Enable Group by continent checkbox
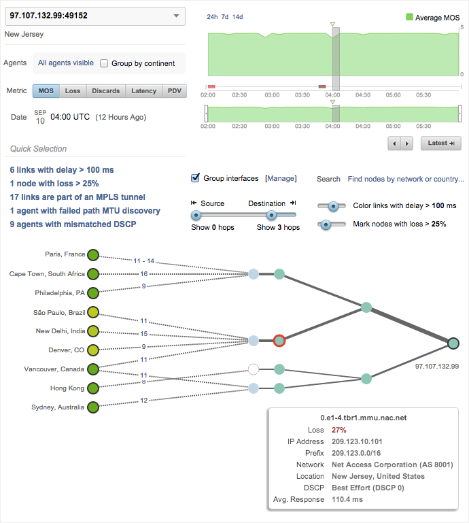Viewport: 469px width, 523px height. pos(105,63)
